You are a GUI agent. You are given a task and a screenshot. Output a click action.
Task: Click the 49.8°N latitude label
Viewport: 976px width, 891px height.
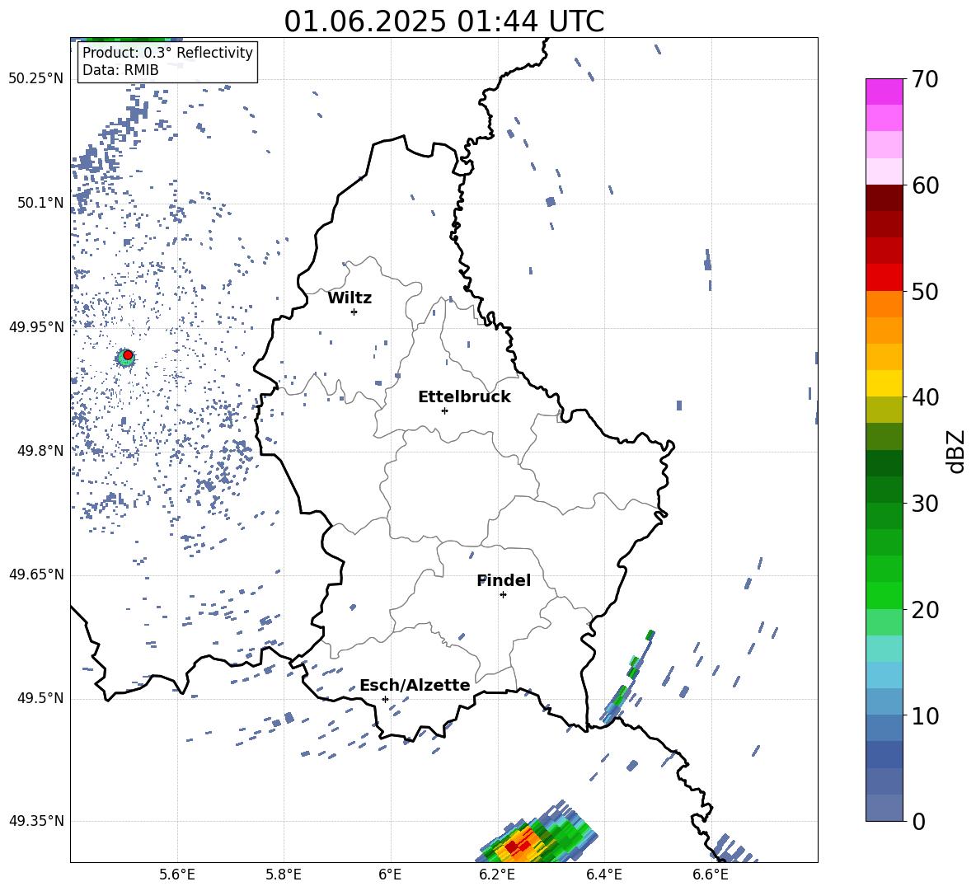[40, 451]
